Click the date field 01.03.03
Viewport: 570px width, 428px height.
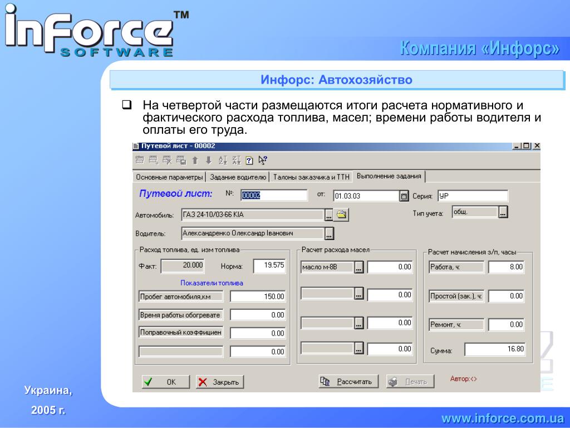366,196
